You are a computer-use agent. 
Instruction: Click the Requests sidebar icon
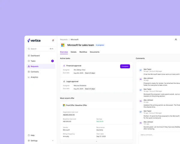[29, 66]
